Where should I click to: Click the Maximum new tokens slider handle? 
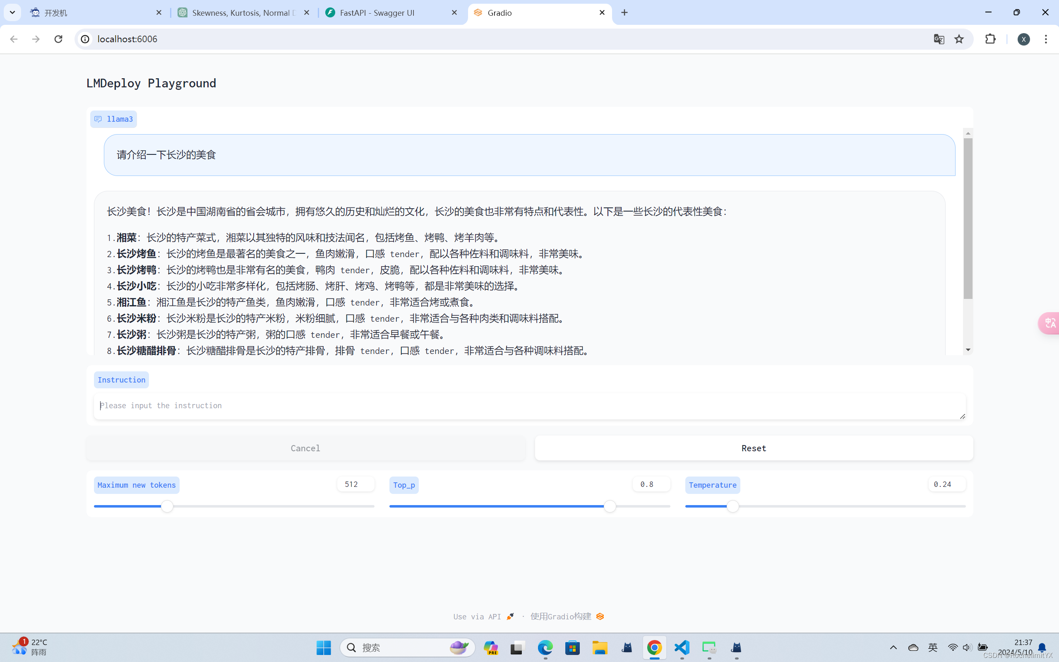pos(167,507)
